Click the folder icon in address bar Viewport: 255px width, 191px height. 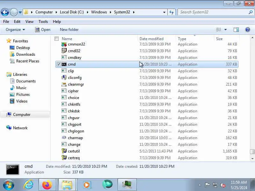[26, 12]
